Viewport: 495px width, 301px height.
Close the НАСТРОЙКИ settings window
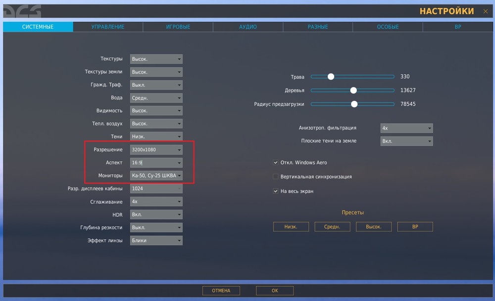(485, 11)
